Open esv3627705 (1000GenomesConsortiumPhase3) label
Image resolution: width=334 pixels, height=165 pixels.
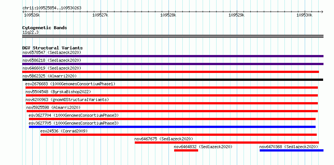74,123
